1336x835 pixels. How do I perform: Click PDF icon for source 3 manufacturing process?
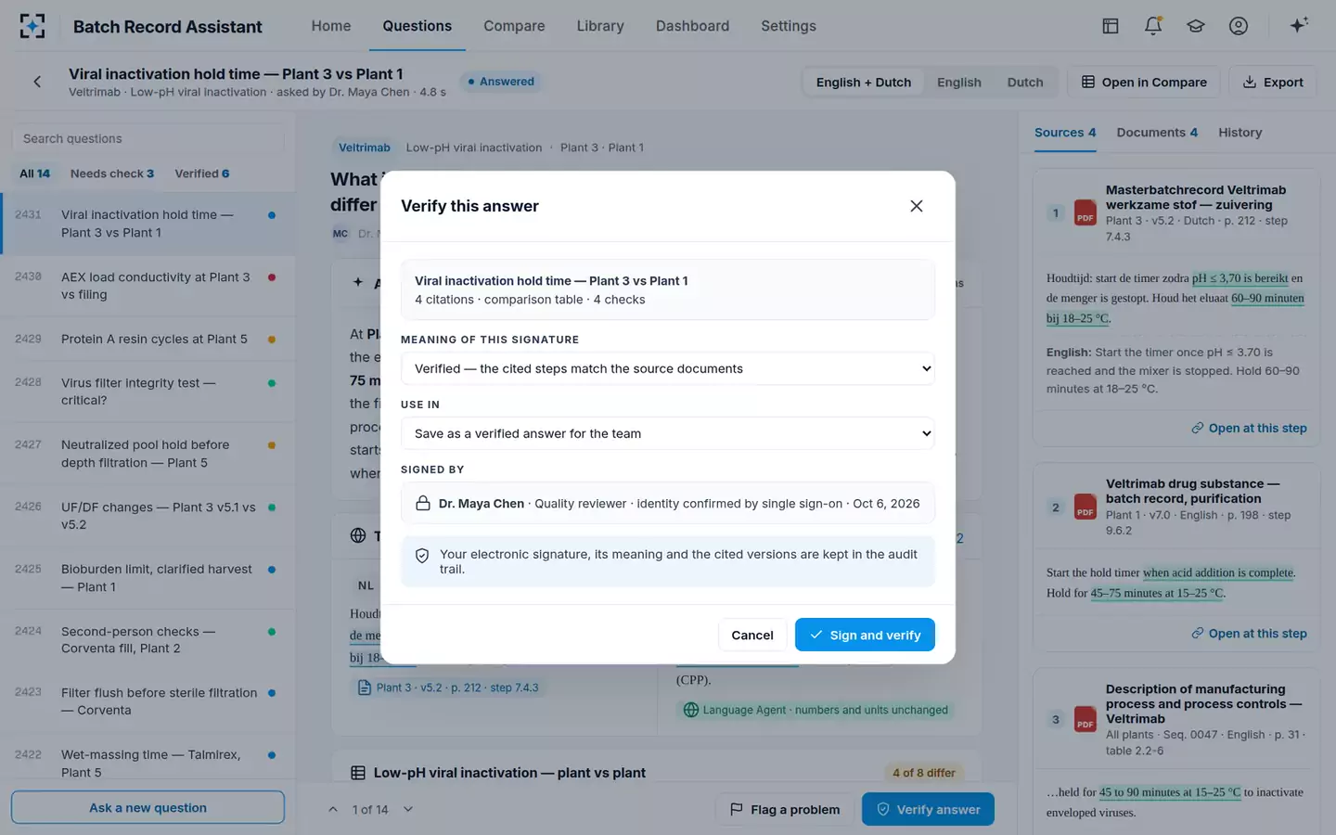tap(1085, 719)
